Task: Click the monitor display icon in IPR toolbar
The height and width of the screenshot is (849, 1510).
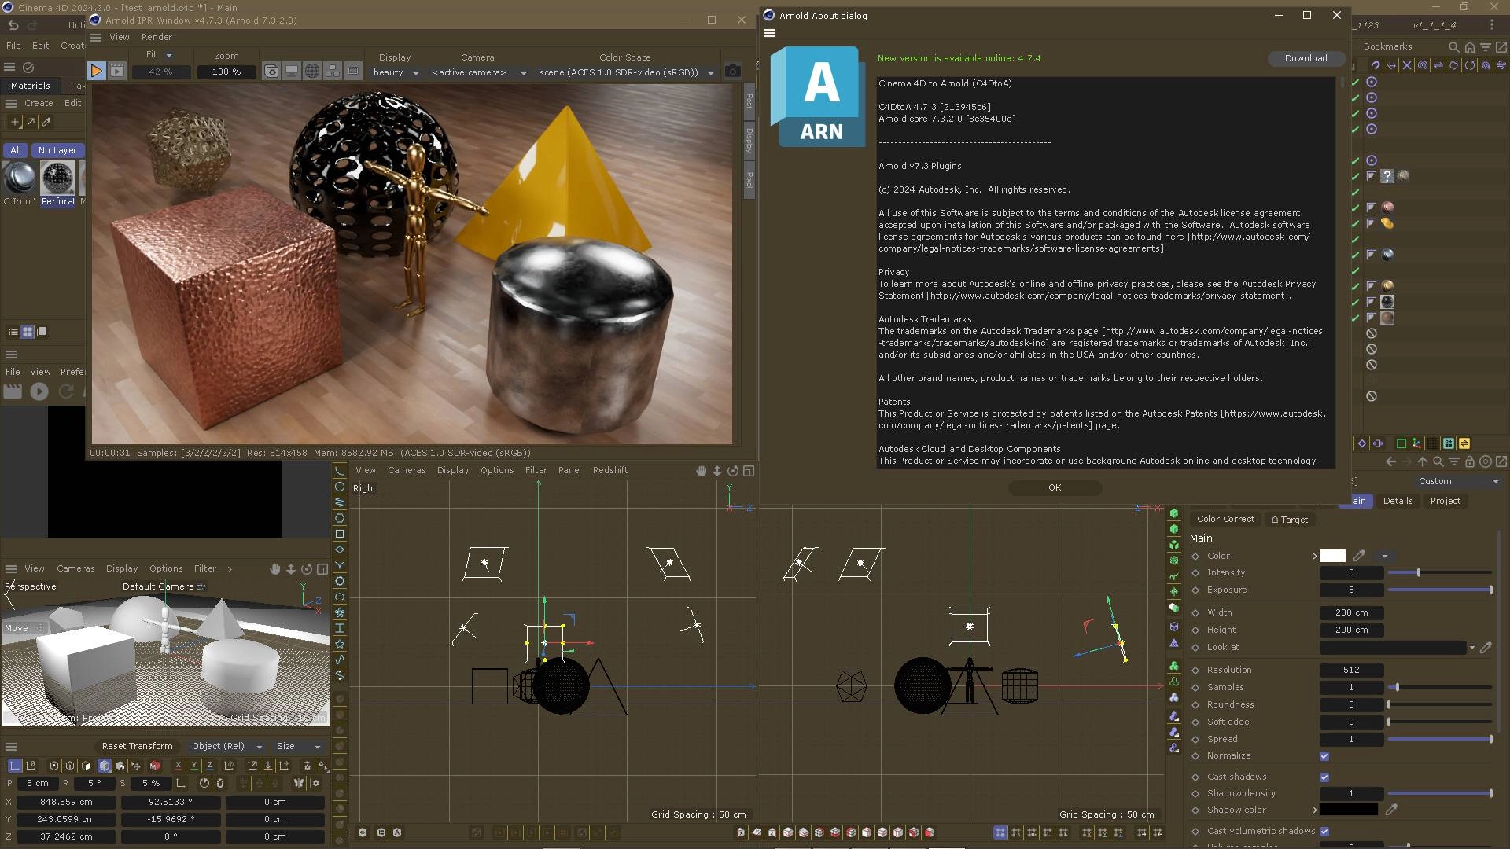Action: coord(292,72)
